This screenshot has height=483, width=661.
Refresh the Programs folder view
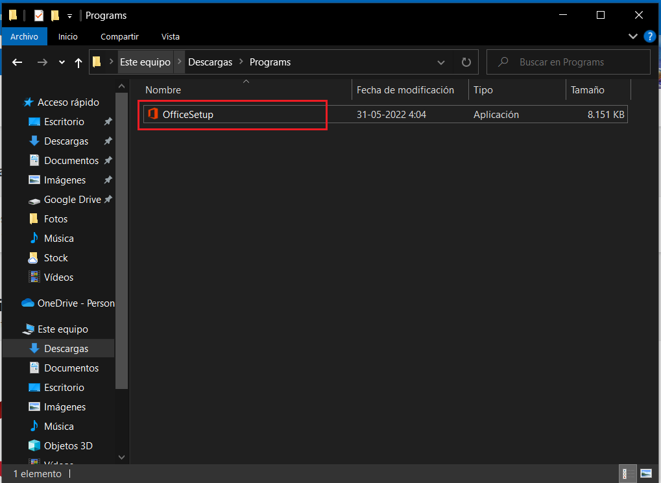pyautogui.click(x=466, y=62)
